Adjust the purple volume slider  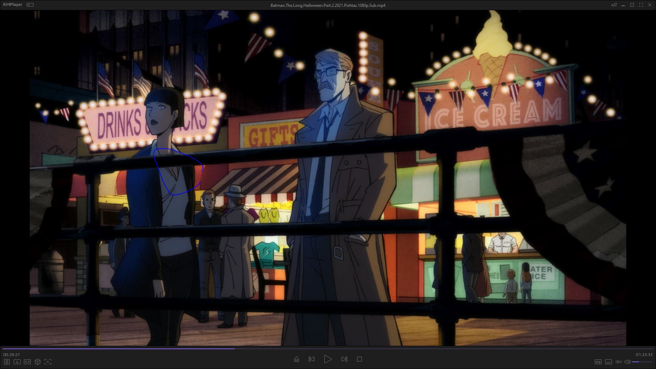pyautogui.click(x=642, y=362)
